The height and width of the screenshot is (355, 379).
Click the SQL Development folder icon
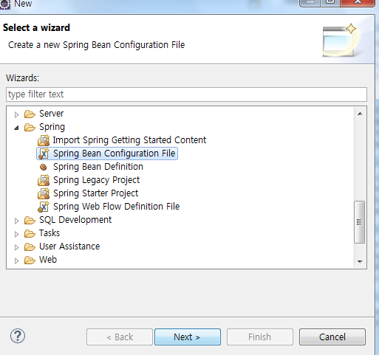(x=30, y=220)
